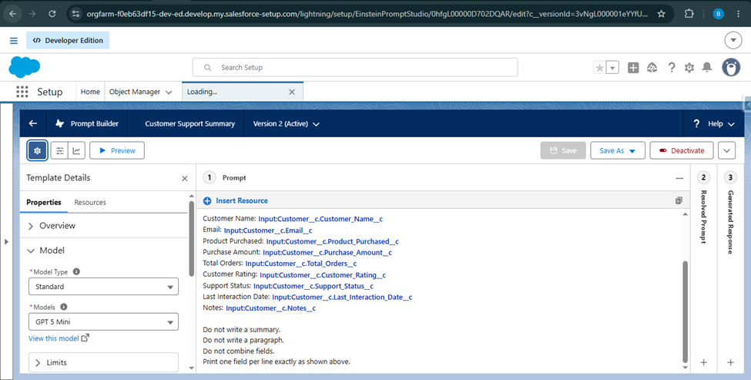
Task: Open the favorites list dropdown arrow
Action: coord(612,68)
